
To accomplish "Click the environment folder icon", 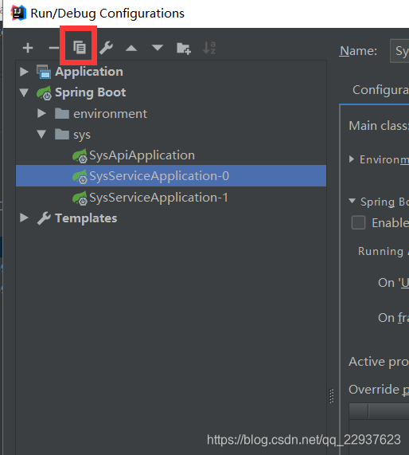I will coord(62,113).
